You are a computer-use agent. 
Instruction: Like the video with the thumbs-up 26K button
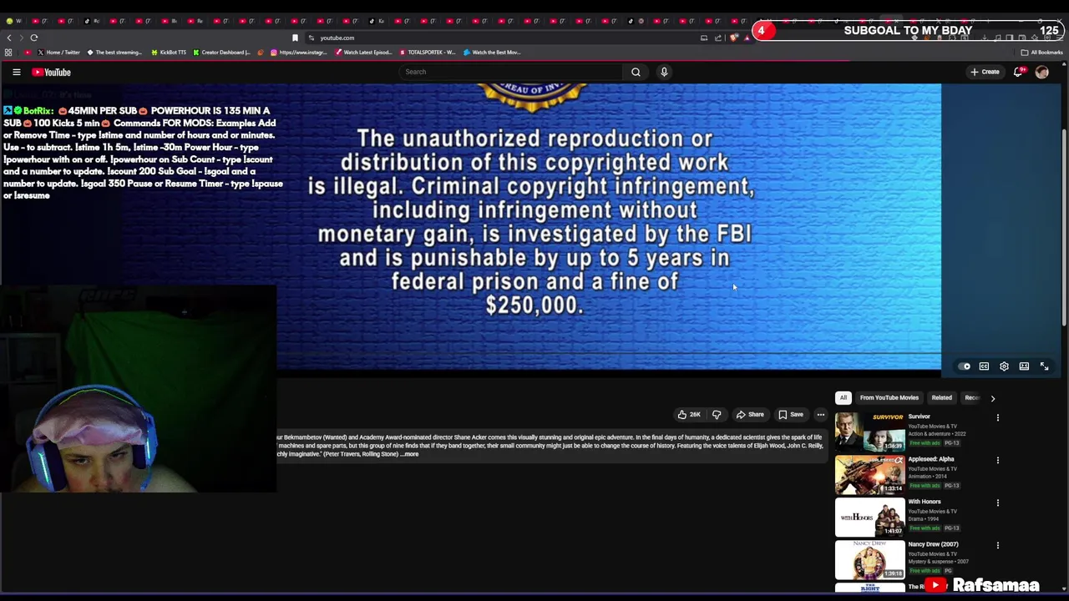[689, 415]
